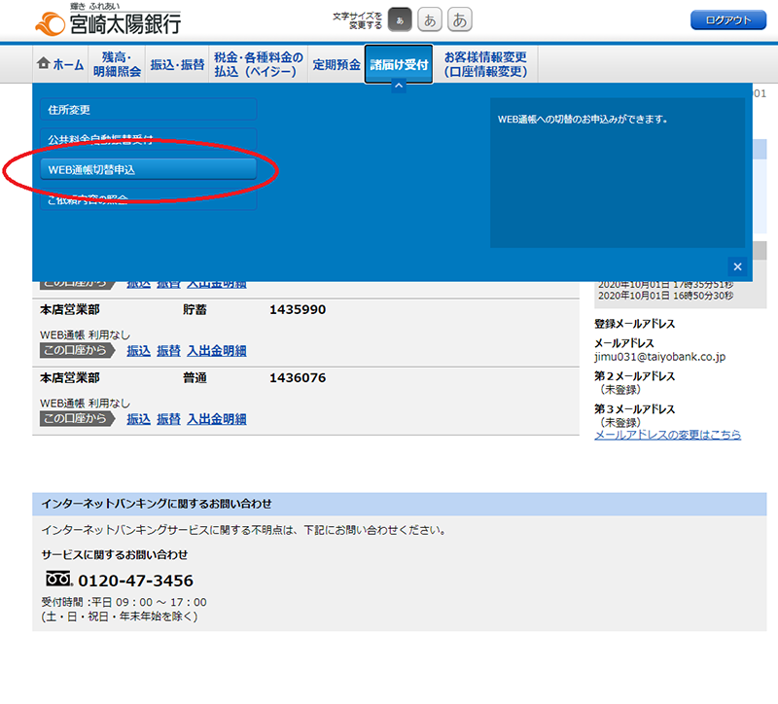Click 振込 link for account 1435990

coord(138,350)
